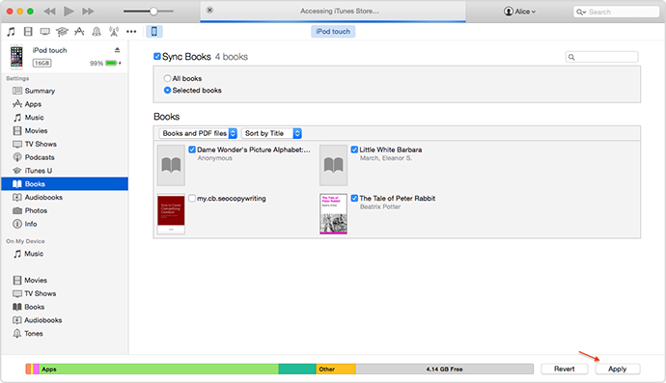
Task: Click the iPod touch device thumbnail
Action: [x=16, y=57]
